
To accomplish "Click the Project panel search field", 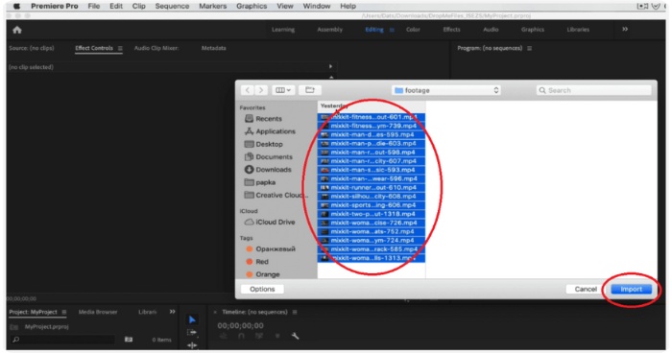I will (x=62, y=340).
